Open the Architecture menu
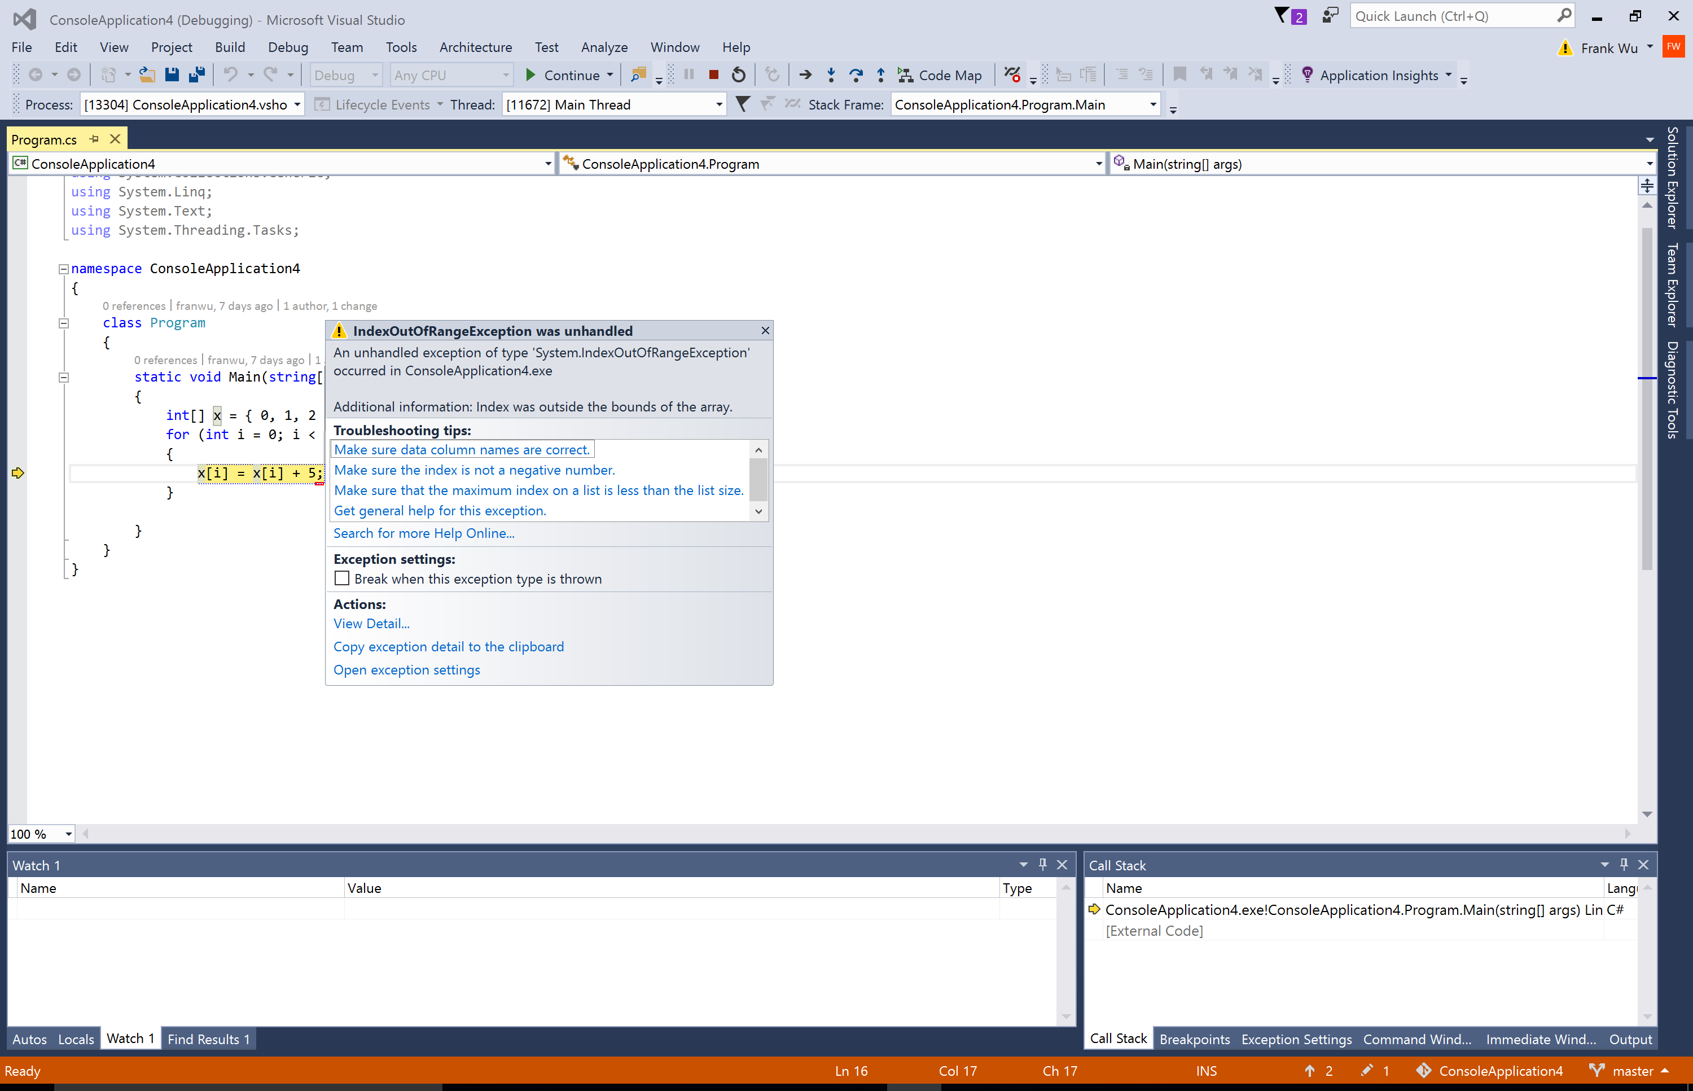This screenshot has width=1693, height=1091. (475, 47)
